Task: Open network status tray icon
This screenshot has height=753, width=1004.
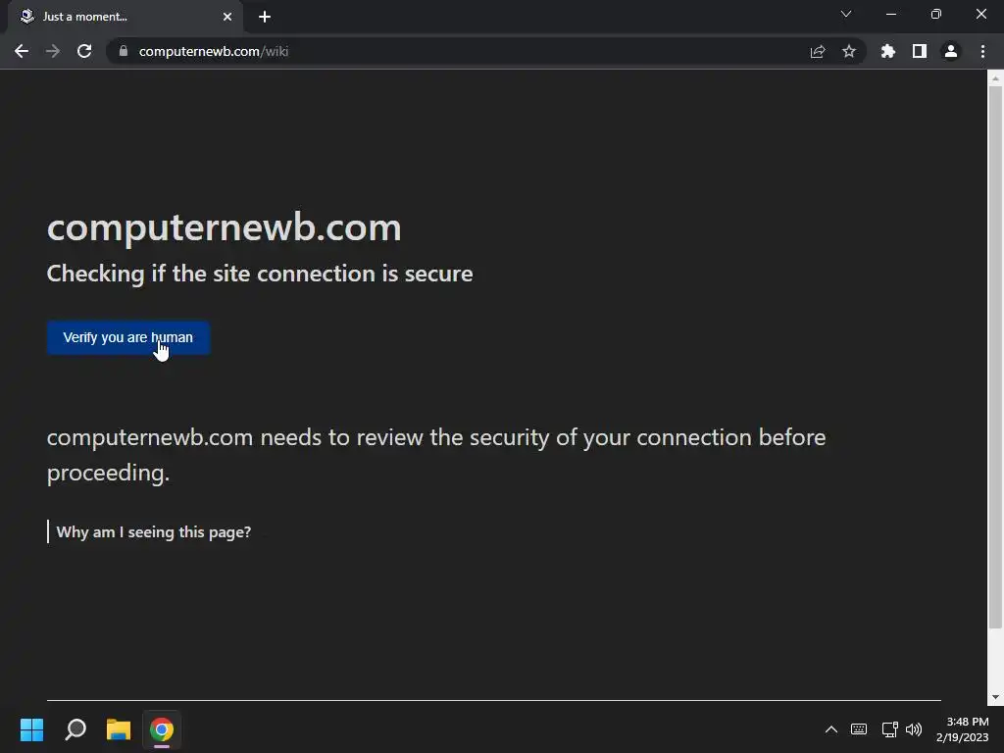Action: (x=889, y=729)
